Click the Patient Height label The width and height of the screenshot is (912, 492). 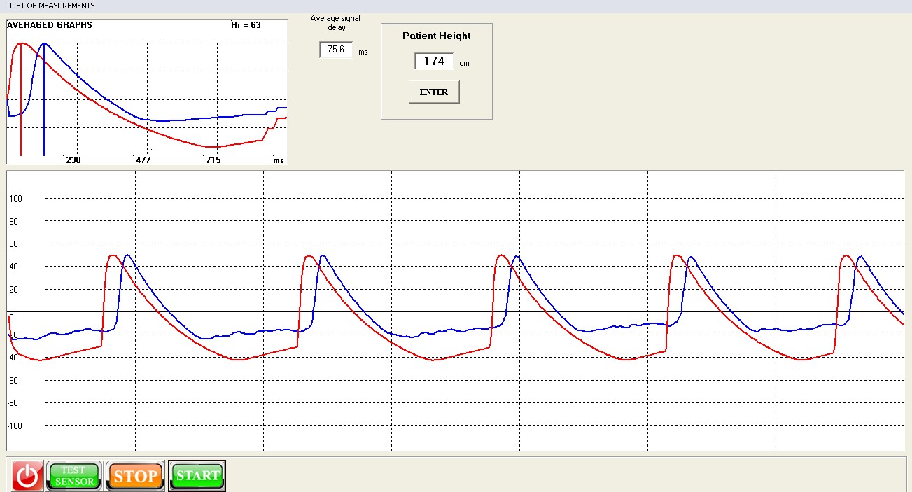pyautogui.click(x=437, y=36)
